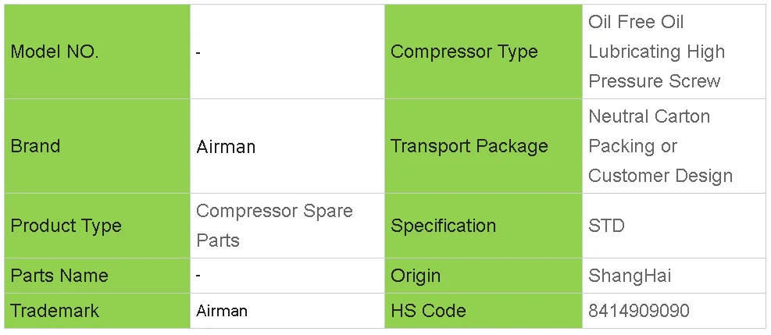The width and height of the screenshot is (771, 335).
Task: Select the Neutral Carton Packing value
Action: click(x=660, y=146)
